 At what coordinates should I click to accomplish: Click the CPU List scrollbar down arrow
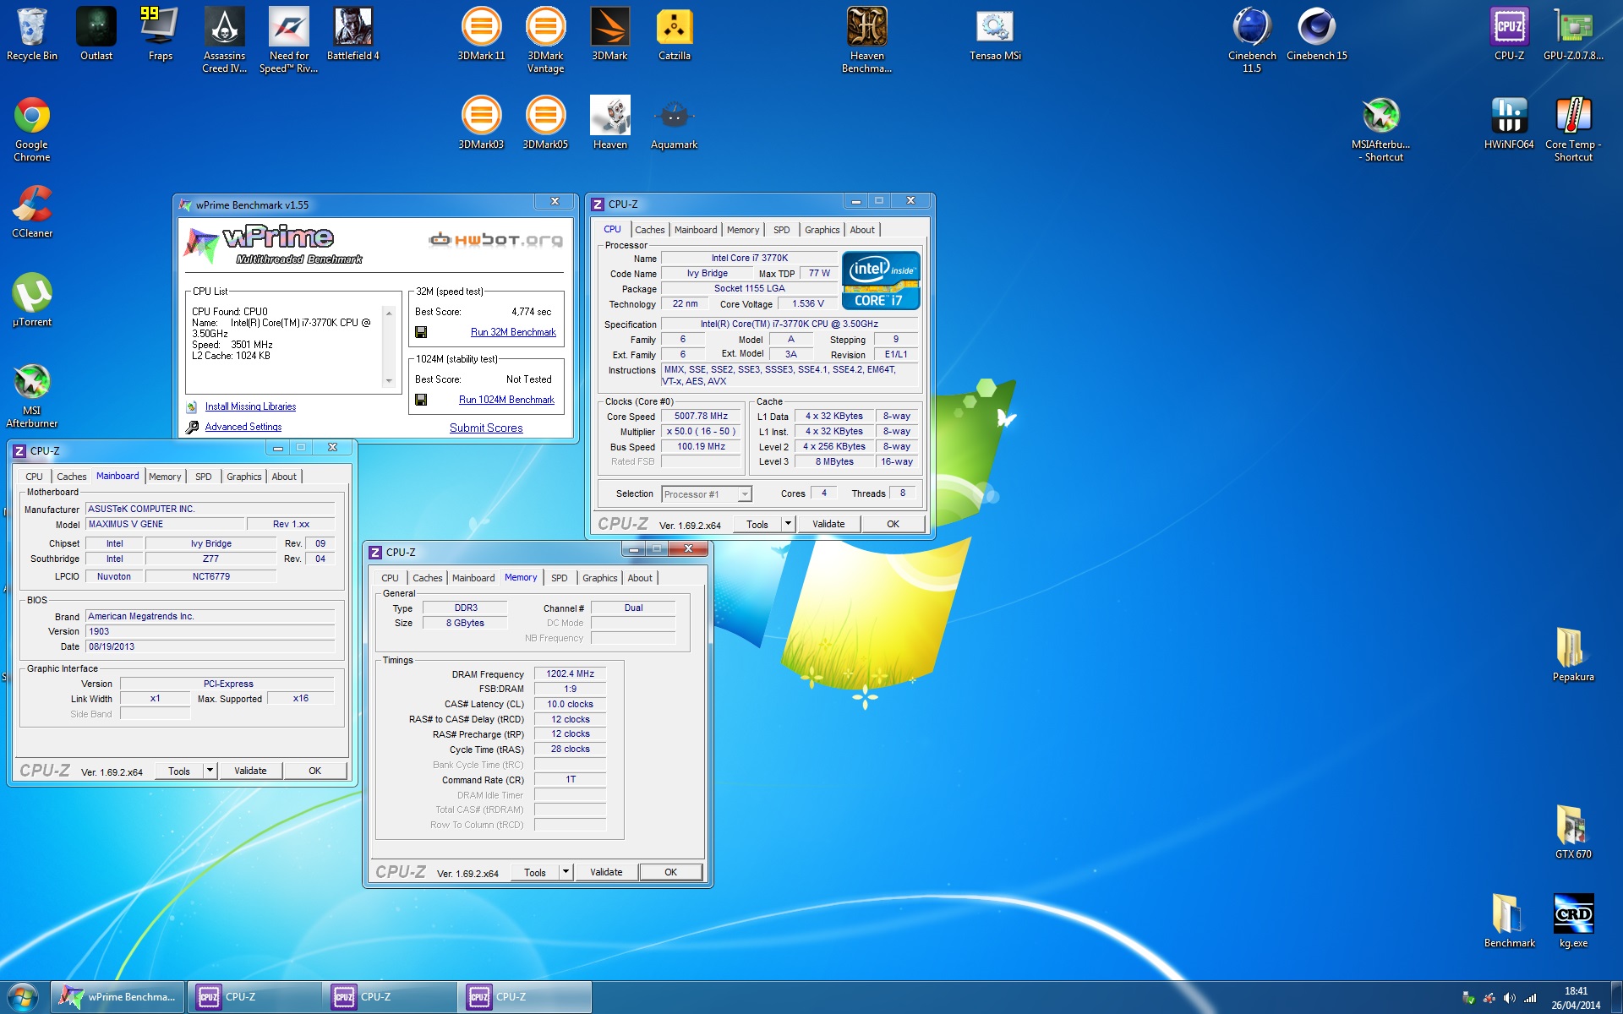(389, 381)
